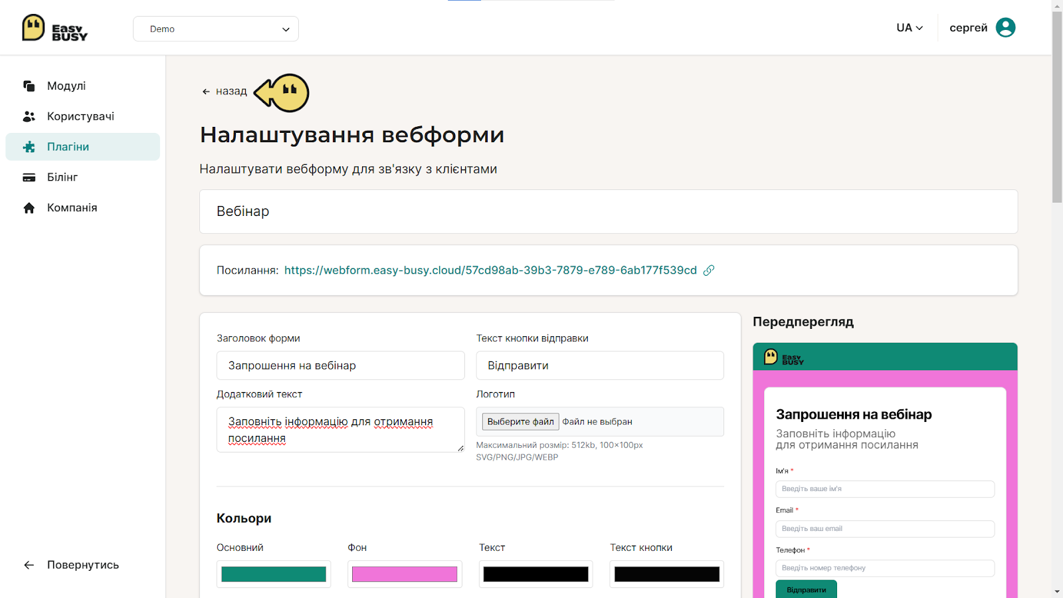The height and width of the screenshot is (598, 1063).
Task: Click the Easy Busy logo in header
Action: (54, 28)
